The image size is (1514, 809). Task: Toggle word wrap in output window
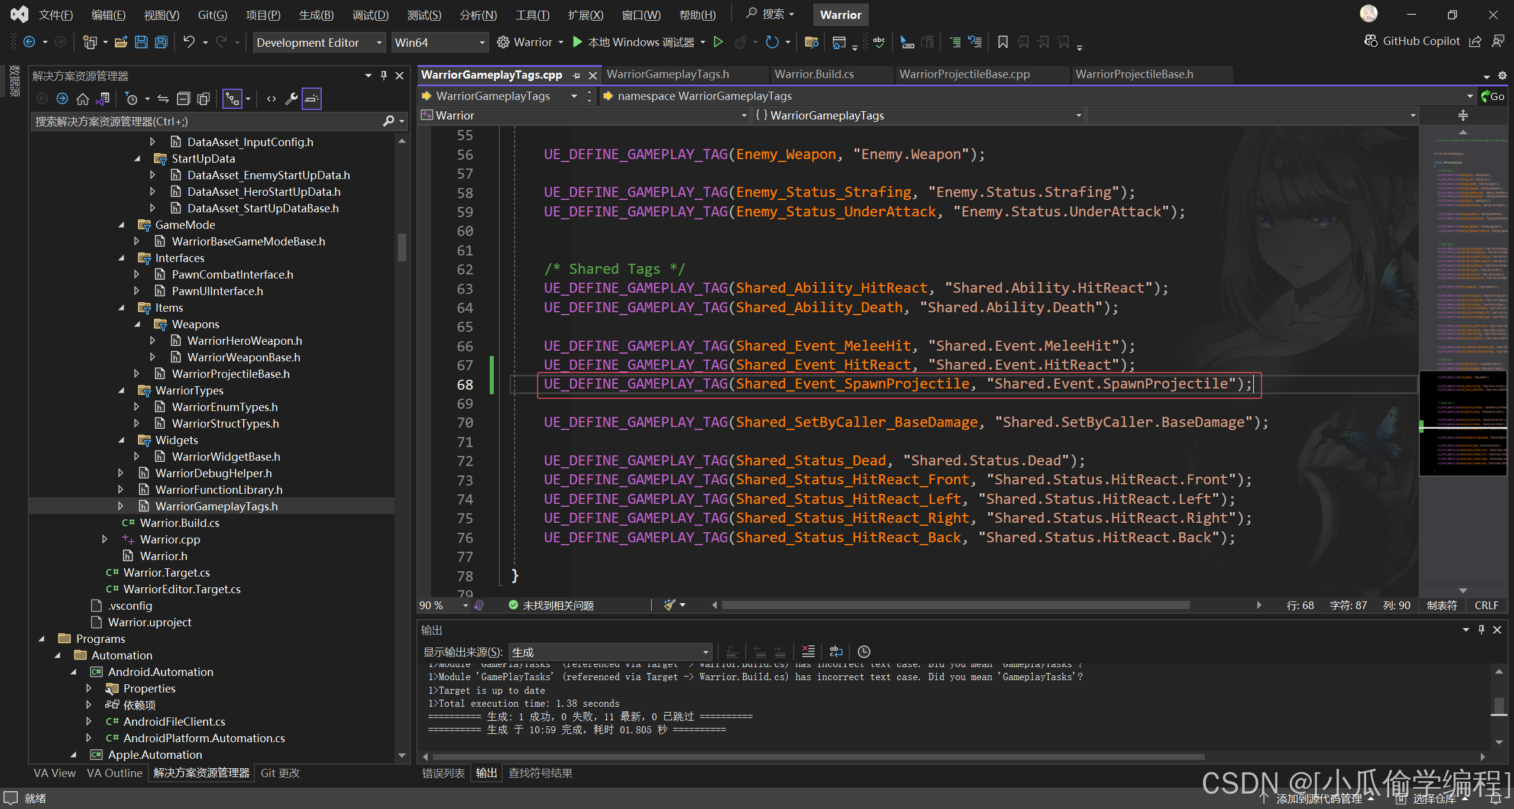point(836,652)
